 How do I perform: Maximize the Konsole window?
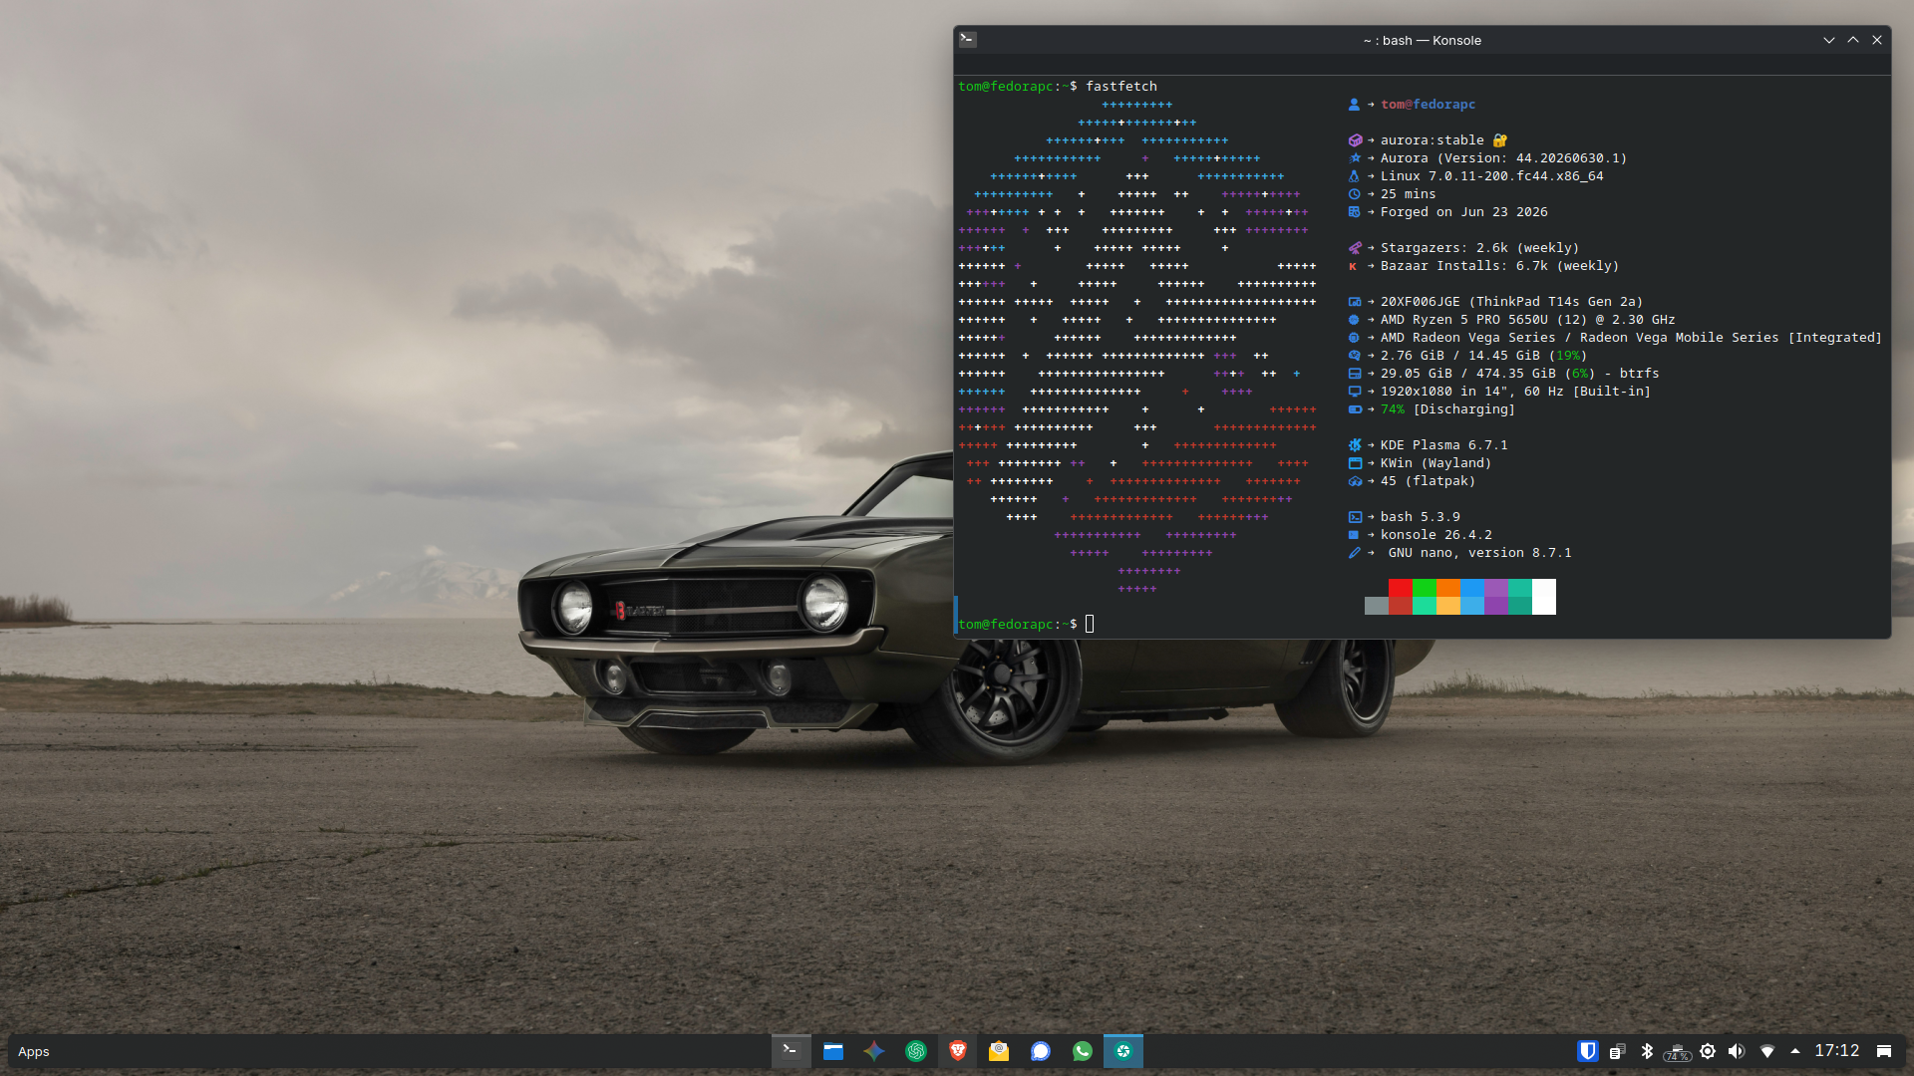tap(1853, 40)
